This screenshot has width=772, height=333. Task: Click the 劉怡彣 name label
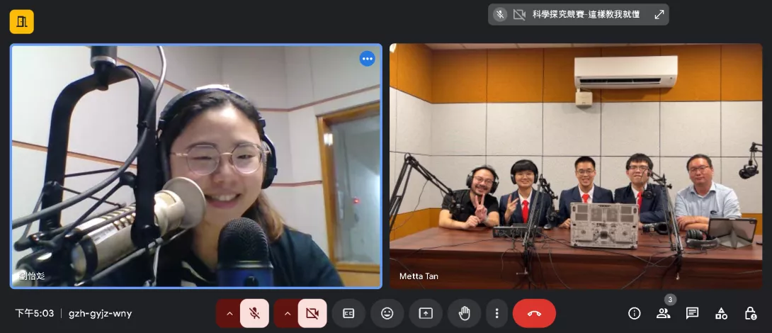(31, 276)
